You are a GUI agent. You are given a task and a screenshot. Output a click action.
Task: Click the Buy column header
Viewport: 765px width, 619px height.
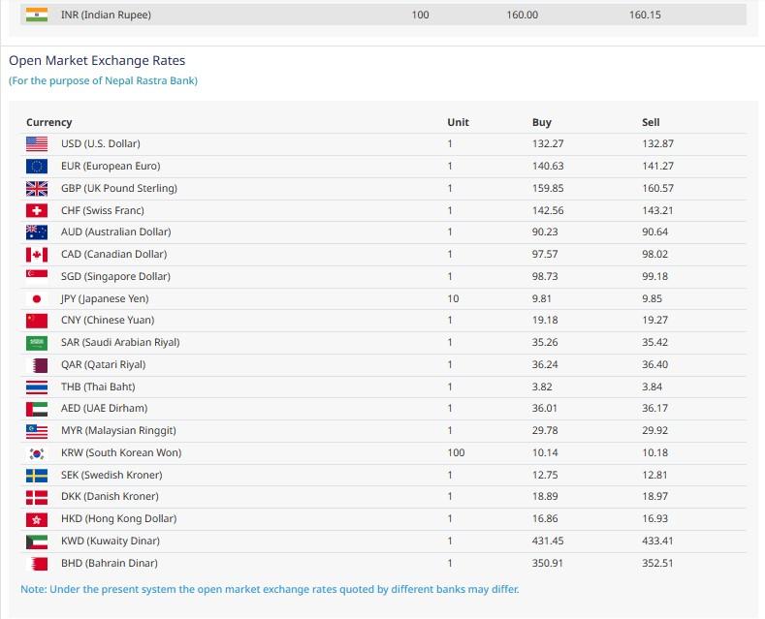pyautogui.click(x=542, y=122)
